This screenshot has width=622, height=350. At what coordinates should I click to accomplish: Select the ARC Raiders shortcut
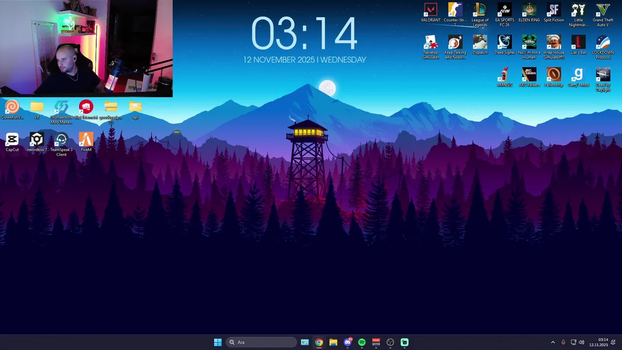point(529,78)
